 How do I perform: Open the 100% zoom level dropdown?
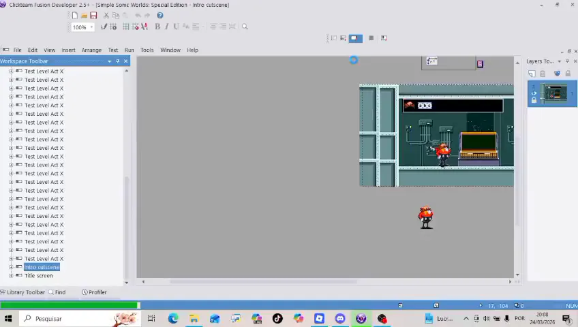click(x=92, y=27)
